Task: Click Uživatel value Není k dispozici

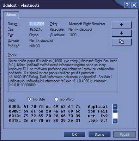Action: [x=41, y=41]
